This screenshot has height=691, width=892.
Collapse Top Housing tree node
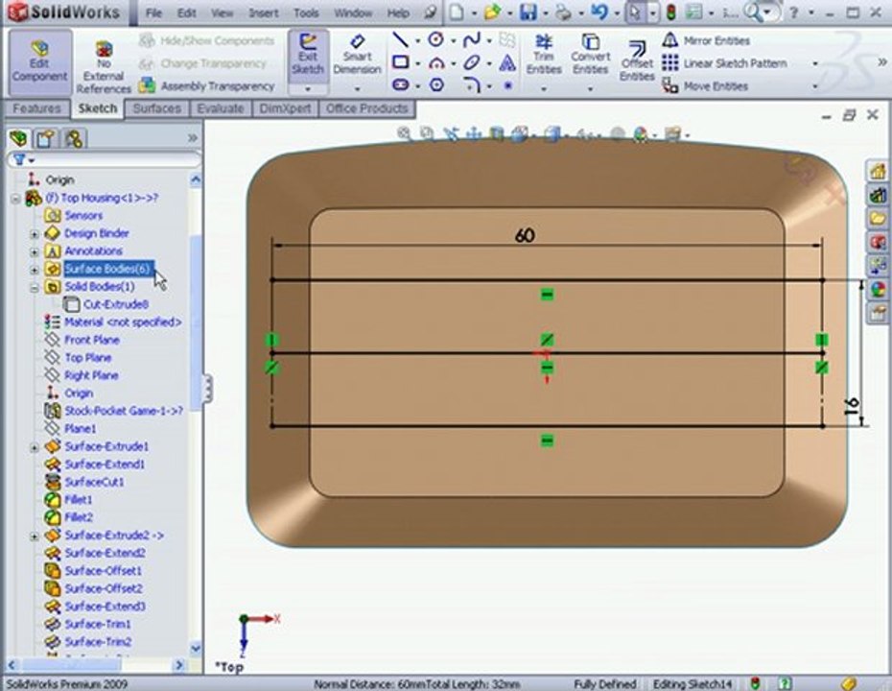(x=16, y=199)
